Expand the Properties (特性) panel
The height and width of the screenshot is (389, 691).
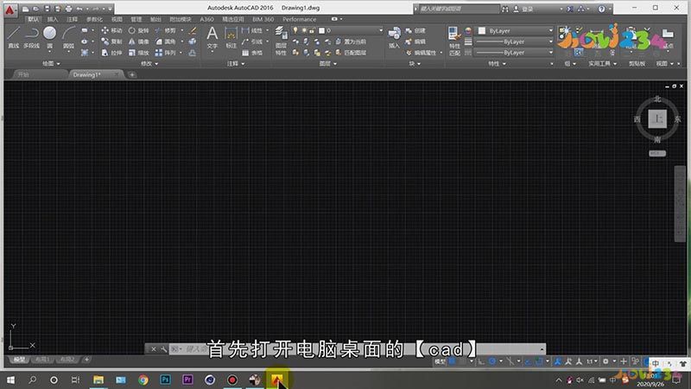pos(497,63)
